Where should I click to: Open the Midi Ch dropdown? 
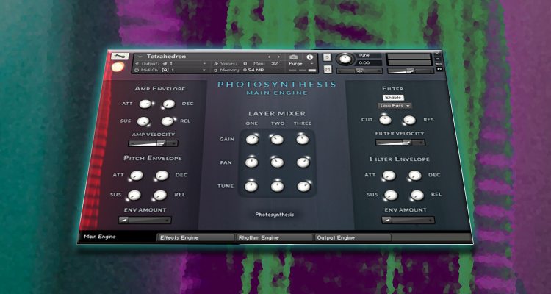pos(170,71)
